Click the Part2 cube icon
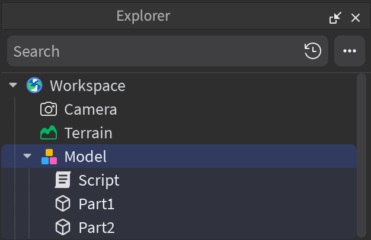This screenshot has height=240, width=371. click(63, 228)
